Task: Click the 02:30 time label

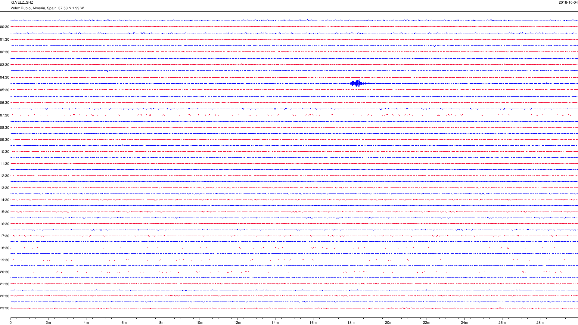Action: click(5, 52)
